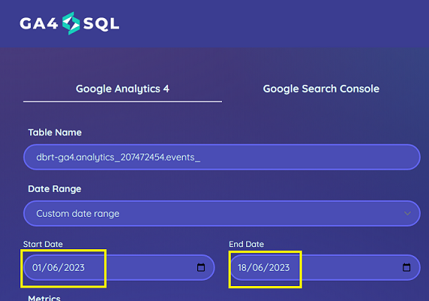Switch to the Google Analytics 4 tab
Image resolution: width=429 pixels, height=301 pixels.
[123, 89]
